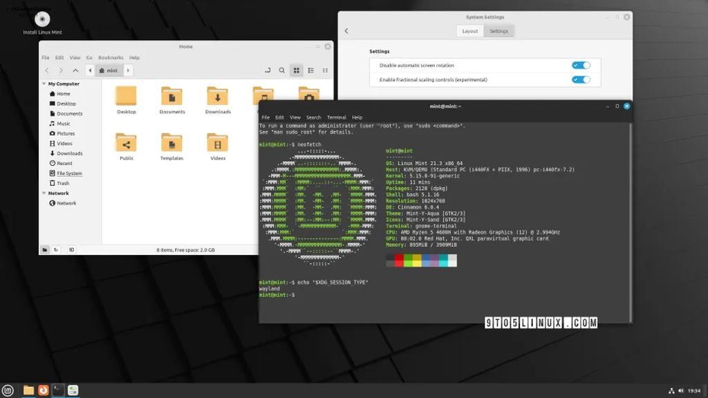Go back in System Settings window
The height and width of the screenshot is (398, 708).
tap(346, 31)
